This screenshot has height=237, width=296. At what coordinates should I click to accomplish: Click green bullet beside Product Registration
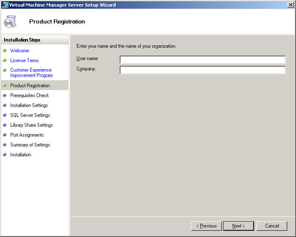pyautogui.click(x=5, y=86)
